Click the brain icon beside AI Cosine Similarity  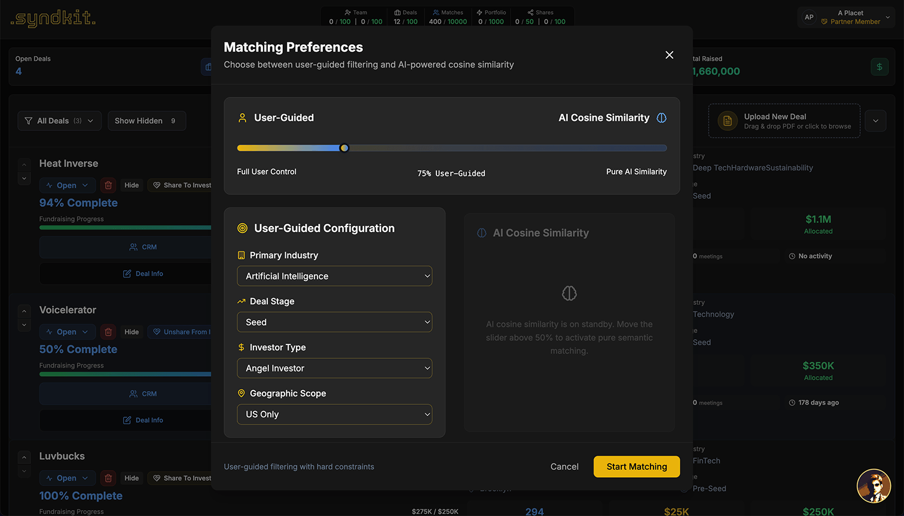(x=661, y=118)
